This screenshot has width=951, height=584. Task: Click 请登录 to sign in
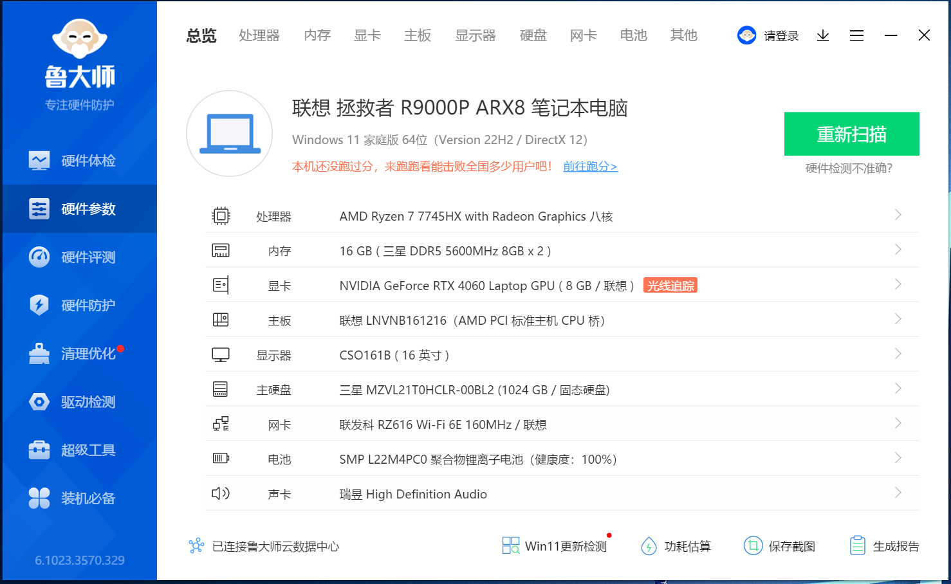pyautogui.click(x=781, y=36)
